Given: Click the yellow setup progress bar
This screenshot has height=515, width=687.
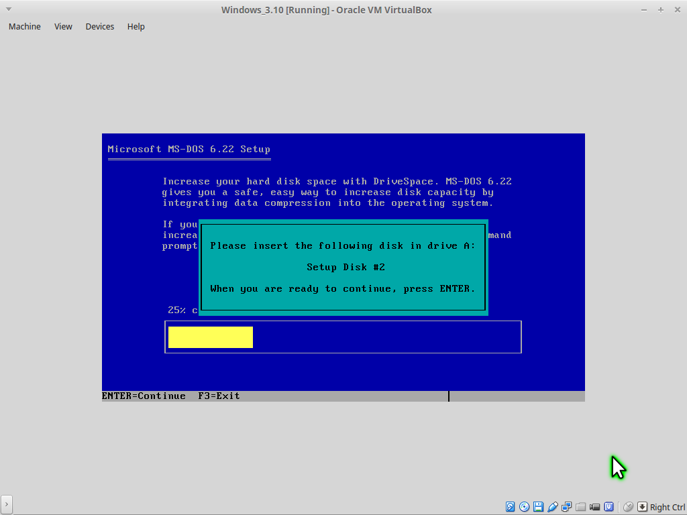Looking at the screenshot, I should point(210,337).
